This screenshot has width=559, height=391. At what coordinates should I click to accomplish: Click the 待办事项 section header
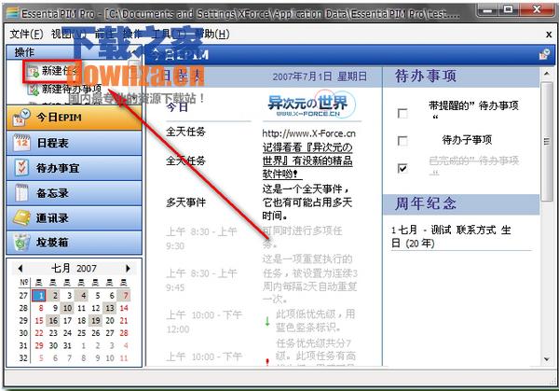(426, 77)
